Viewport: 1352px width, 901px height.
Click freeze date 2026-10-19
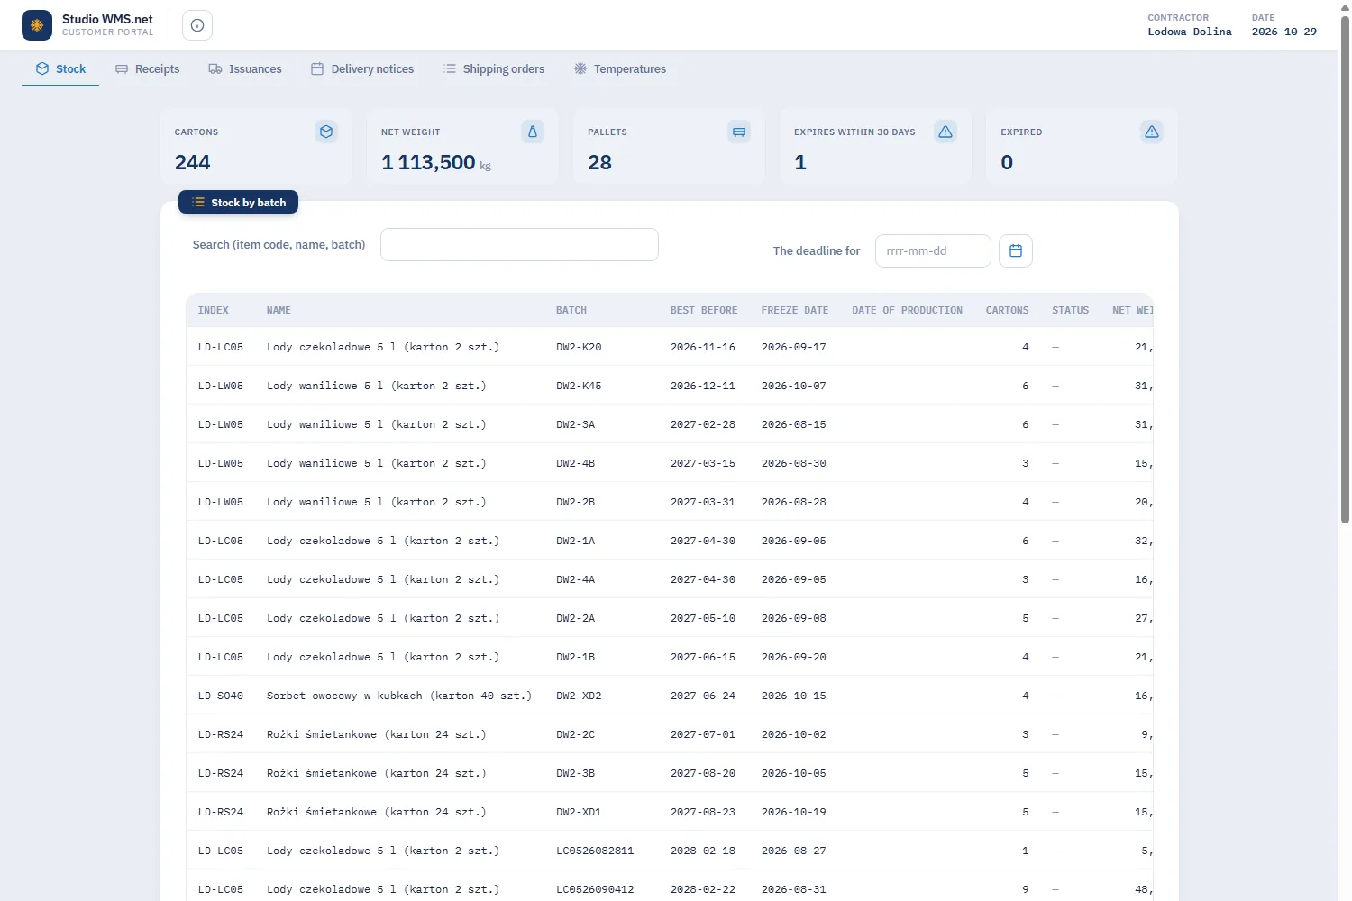pos(794,812)
